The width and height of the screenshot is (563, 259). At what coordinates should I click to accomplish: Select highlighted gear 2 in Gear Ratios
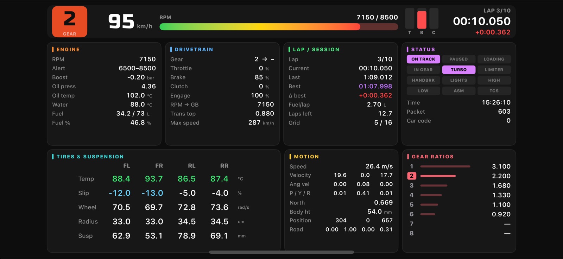[x=412, y=176]
